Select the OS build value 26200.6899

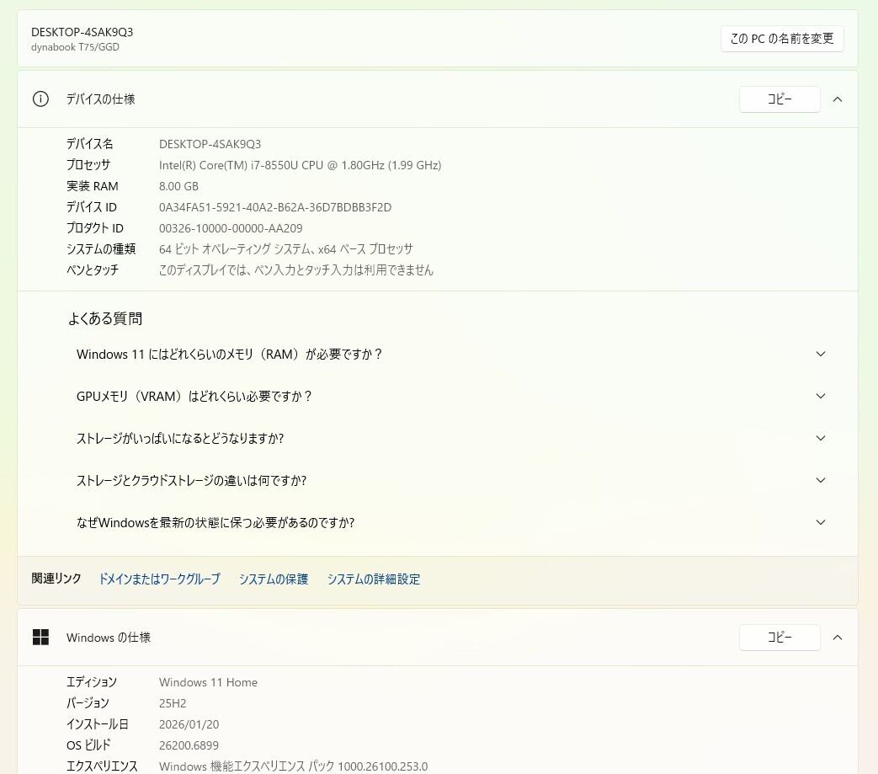coord(189,745)
